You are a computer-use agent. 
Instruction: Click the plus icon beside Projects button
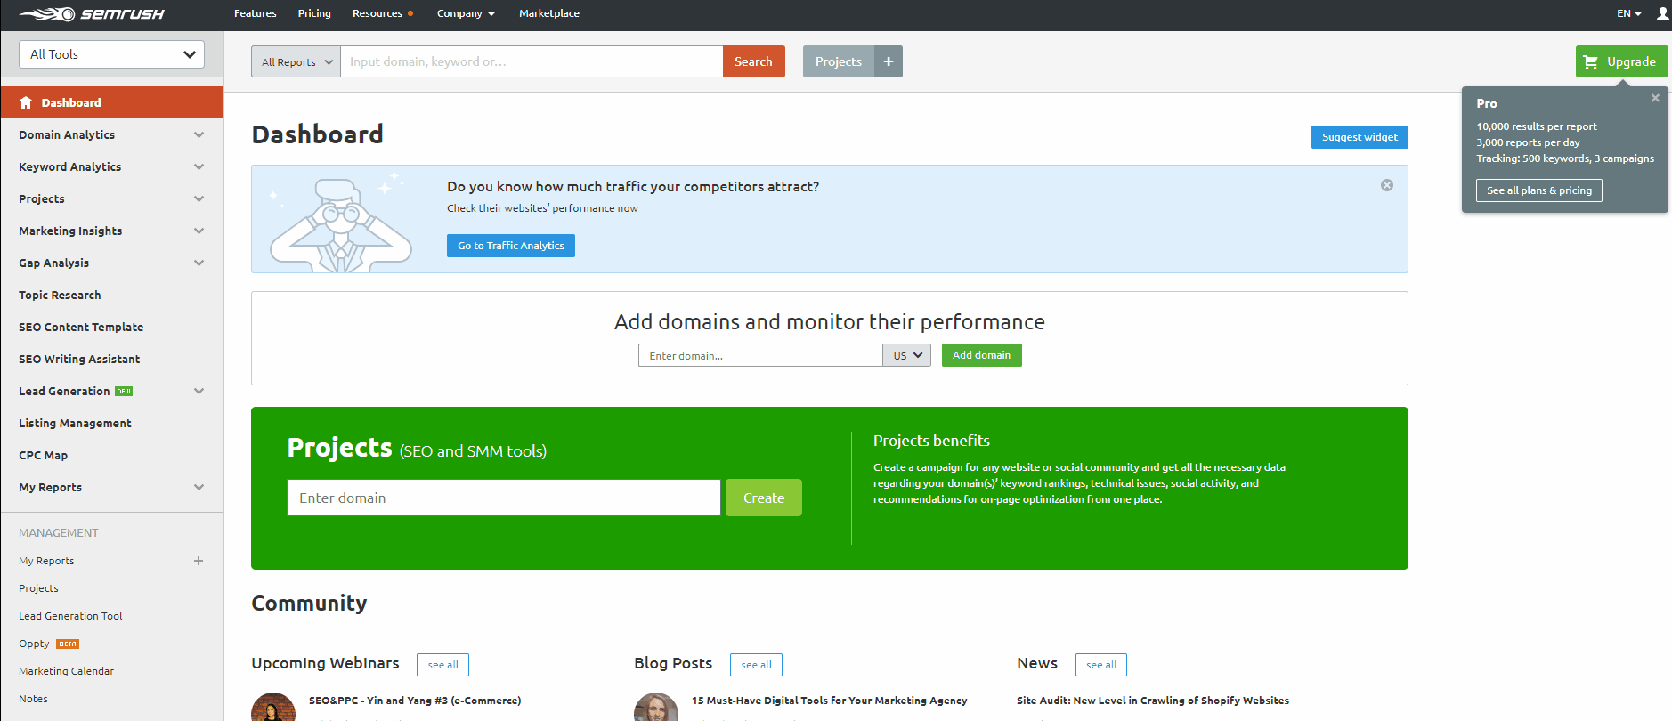coord(889,61)
